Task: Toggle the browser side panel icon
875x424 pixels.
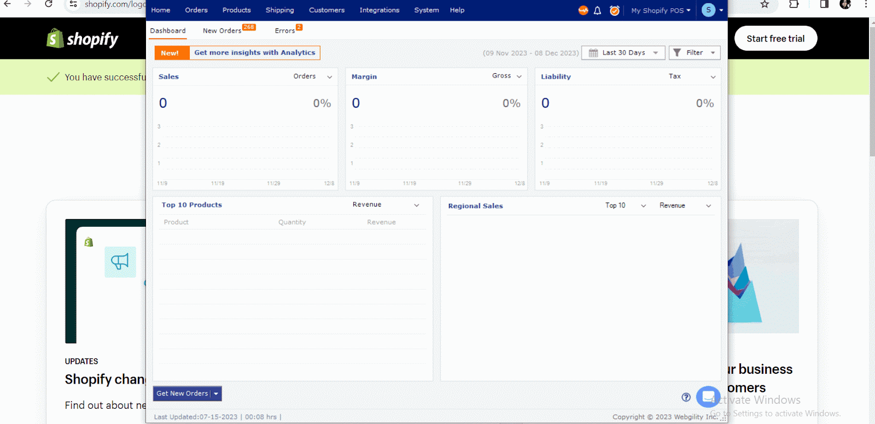Action: tap(824, 4)
